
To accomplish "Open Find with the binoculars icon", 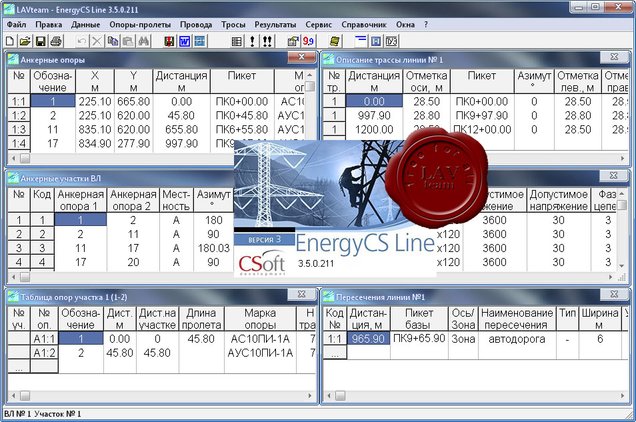I will pyautogui.click(x=143, y=41).
